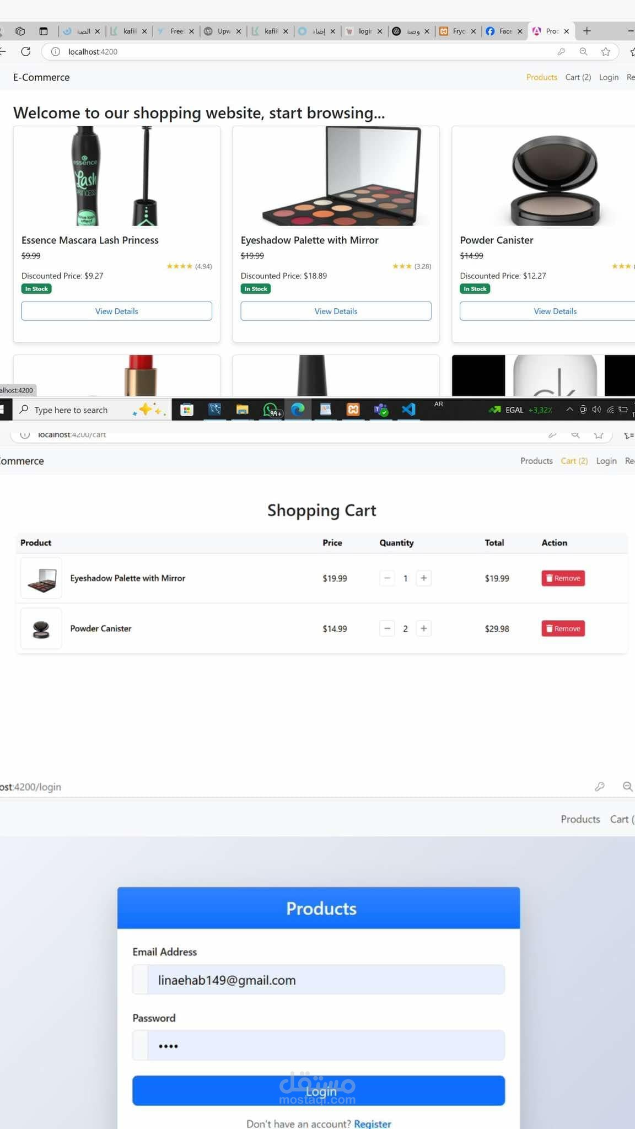Remove Eyeshadow Palette with Mirror from the cart
635x1129 pixels.
coord(563,578)
